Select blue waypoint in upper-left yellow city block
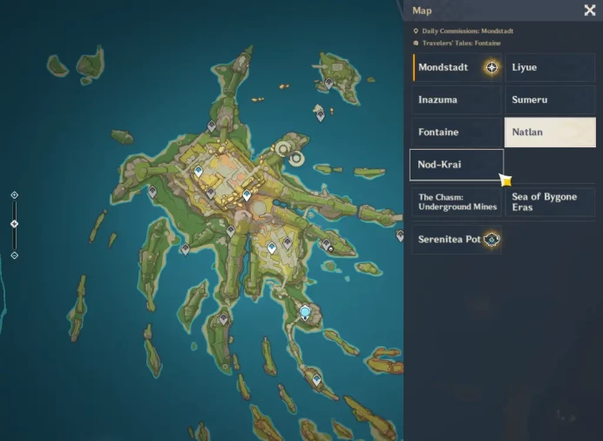 pos(199,171)
